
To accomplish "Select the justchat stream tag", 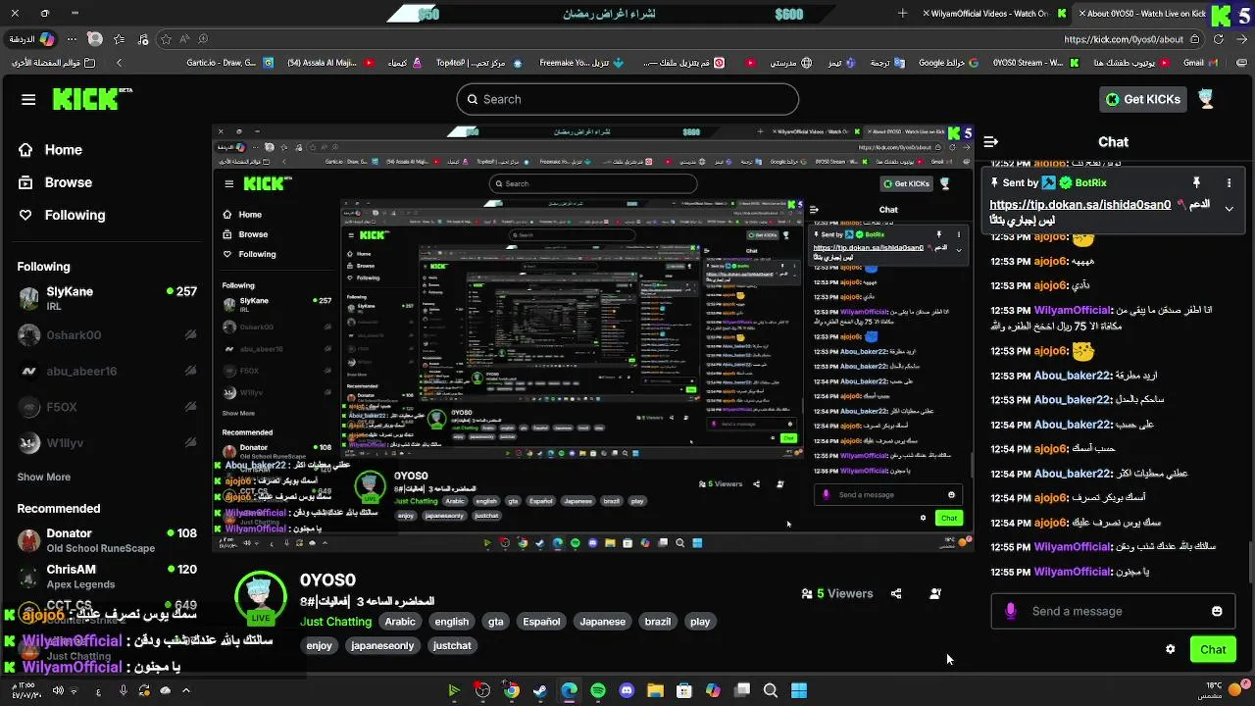I will (x=452, y=645).
